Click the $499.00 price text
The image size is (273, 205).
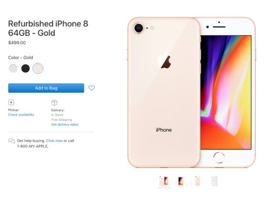(17, 43)
